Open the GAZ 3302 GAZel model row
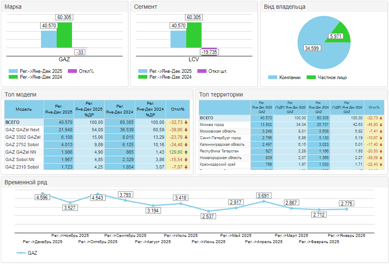Image resolution: width=389 pixels, height=275 pixels. (x=23, y=137)
